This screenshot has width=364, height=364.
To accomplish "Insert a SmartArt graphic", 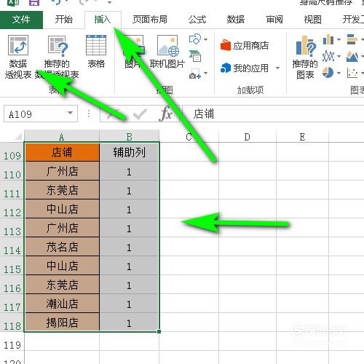I will pos(195,56).
